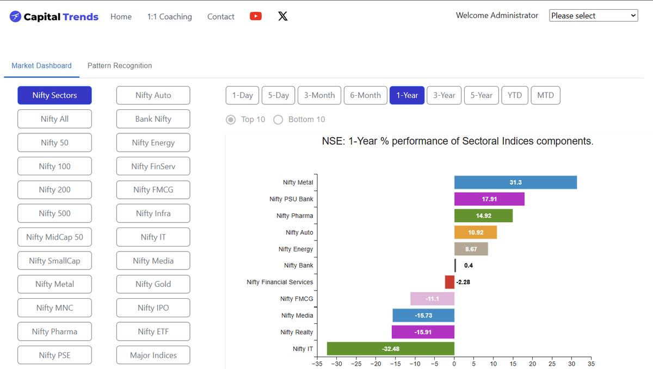Click the Nifty 100 button
Screen dimensions: 653x369
point(54,166)
